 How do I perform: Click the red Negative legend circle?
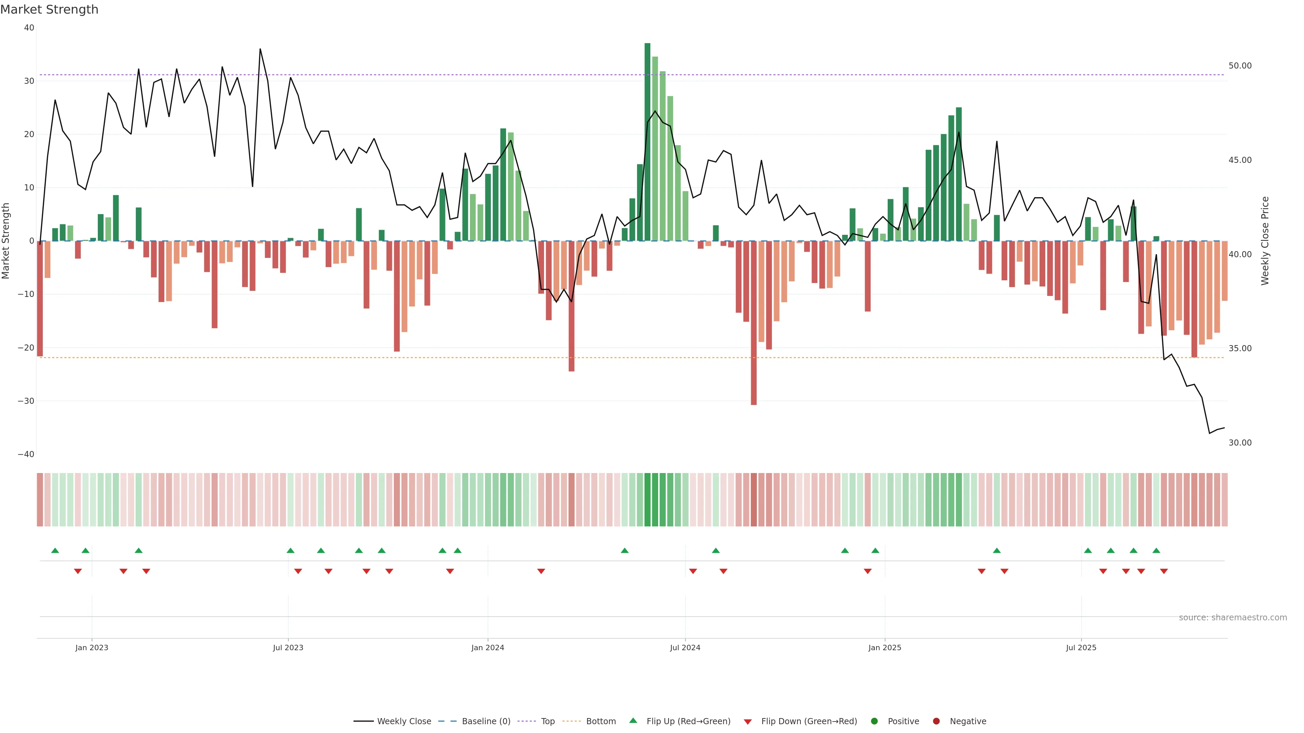(x=936, y=721)
